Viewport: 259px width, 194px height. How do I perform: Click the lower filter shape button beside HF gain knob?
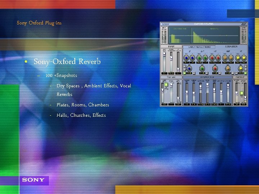[245, 70]
